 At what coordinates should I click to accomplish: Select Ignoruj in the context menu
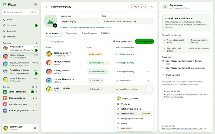[134, 123]
